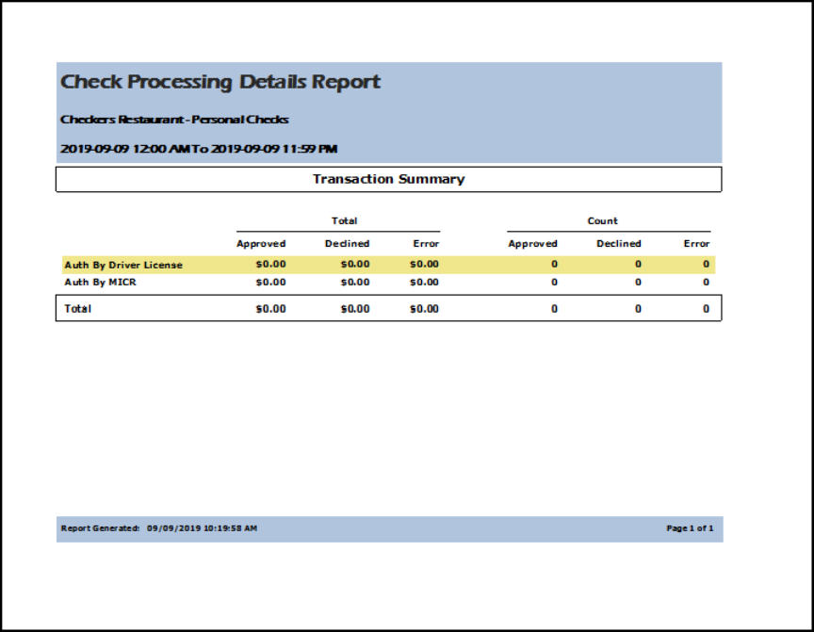Select the "Auth By MICR" row label
Image resolution: width=814 pixels, height=632 pixels.
click(100, 283)
